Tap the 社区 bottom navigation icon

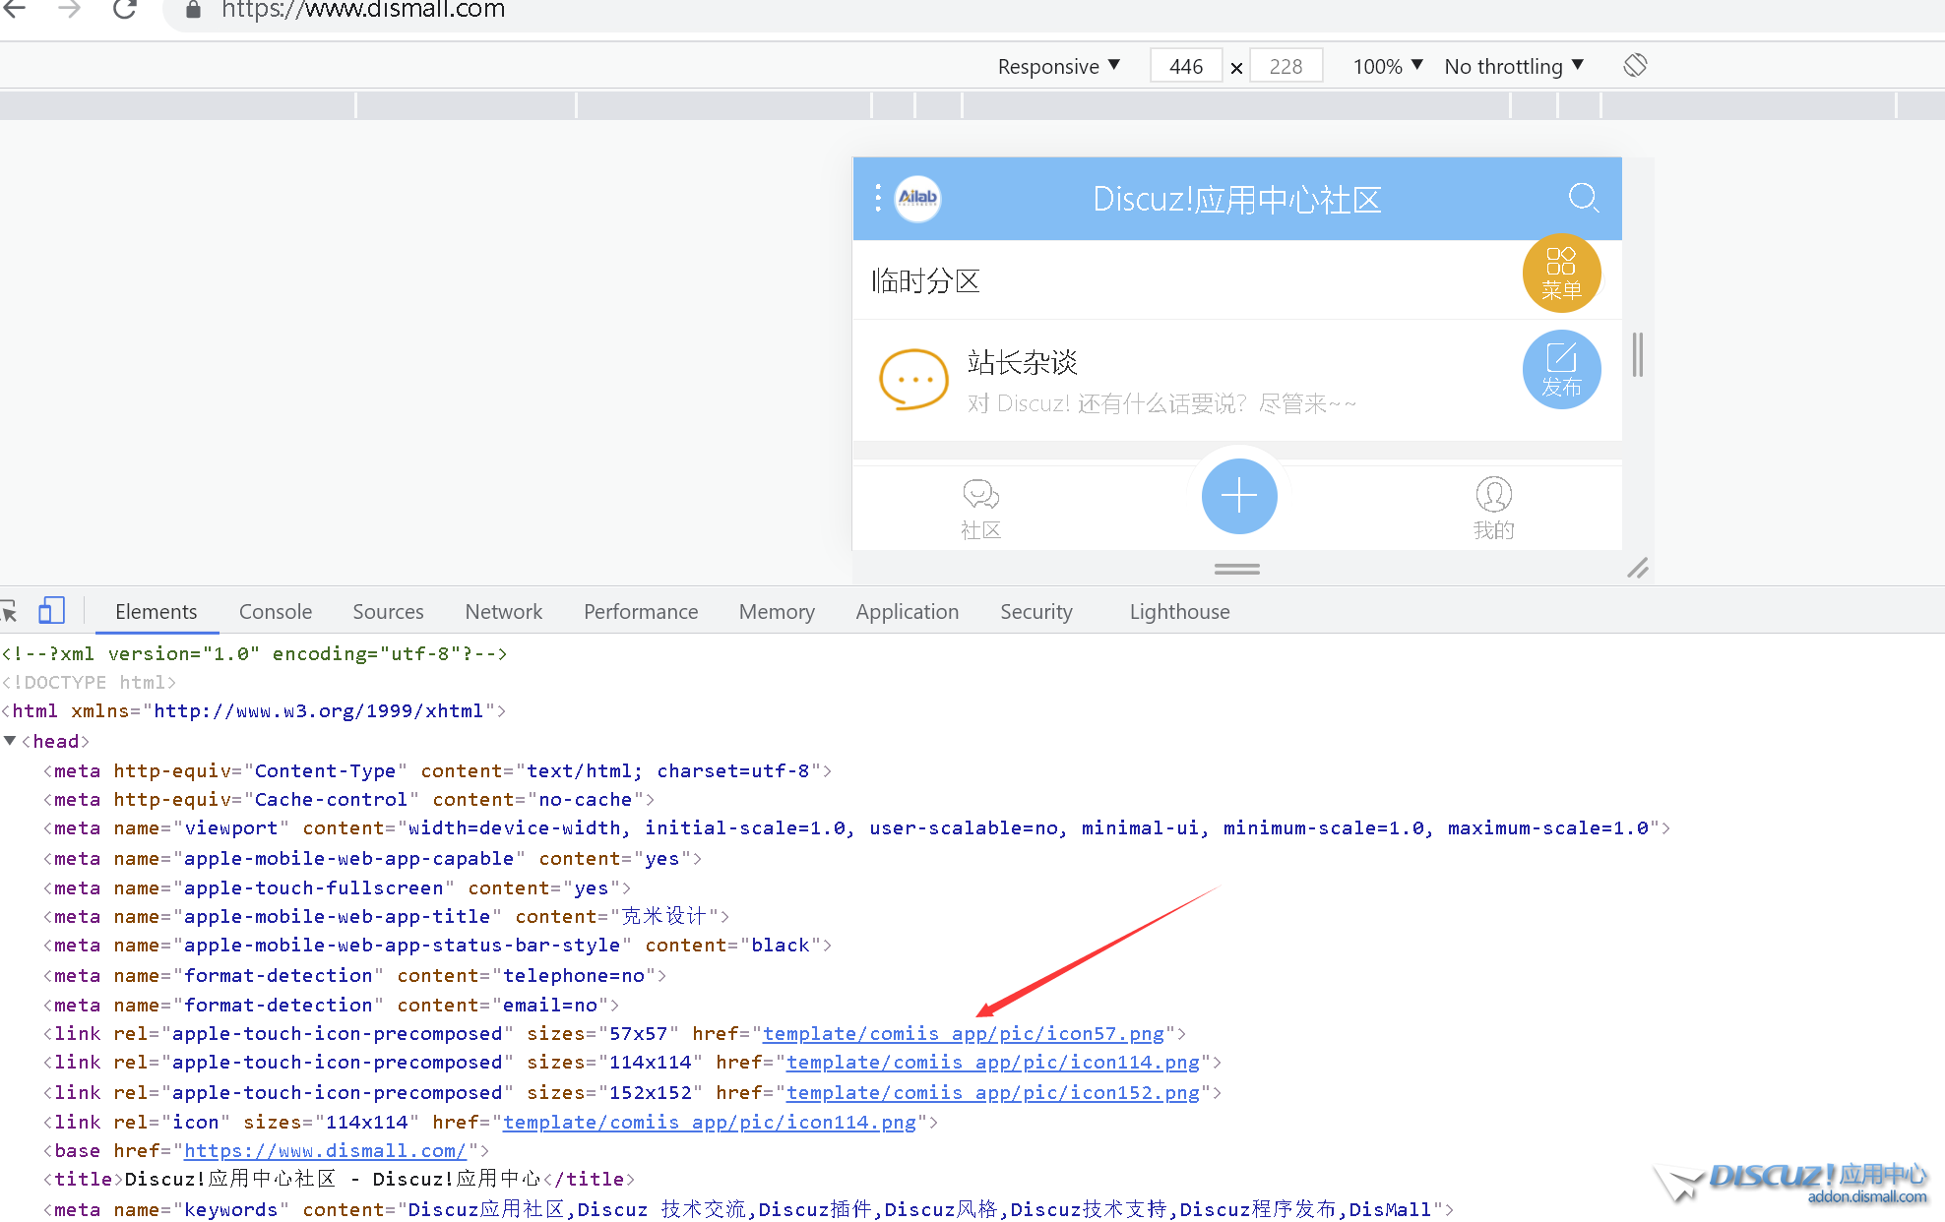click(980, 509)
